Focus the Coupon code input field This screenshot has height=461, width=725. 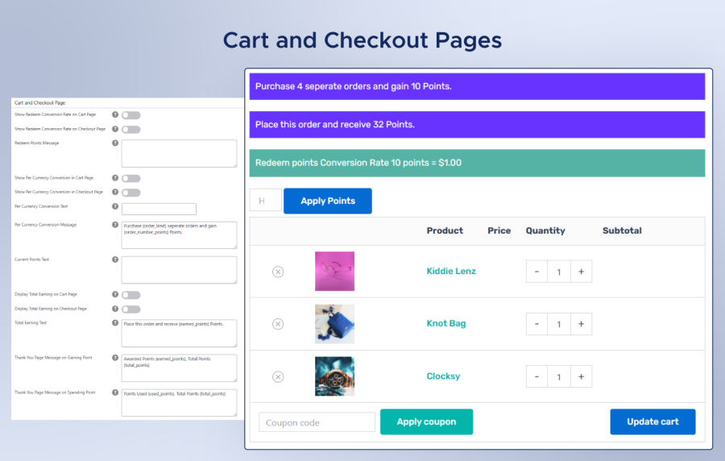click(x=317, y=422)
